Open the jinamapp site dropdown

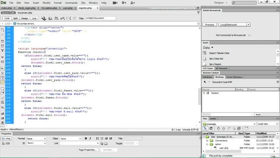(x=229, y=124)
